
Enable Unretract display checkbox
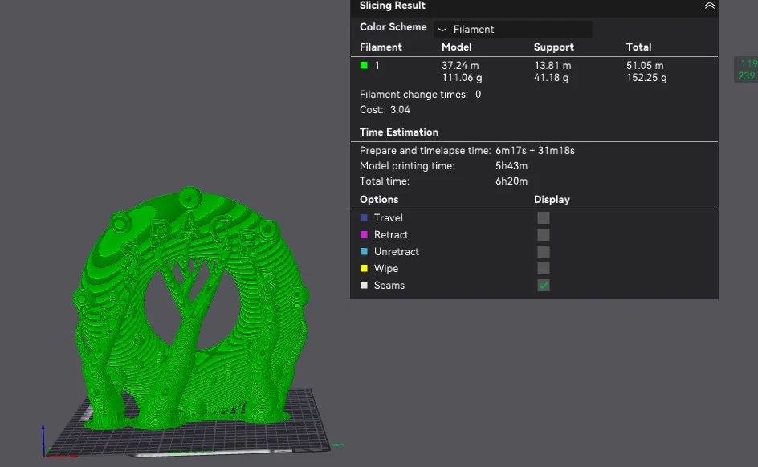[x=544, y=252]
